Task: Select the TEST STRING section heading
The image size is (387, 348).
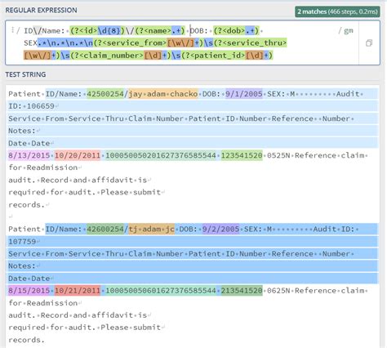Action: pos(25,74)
